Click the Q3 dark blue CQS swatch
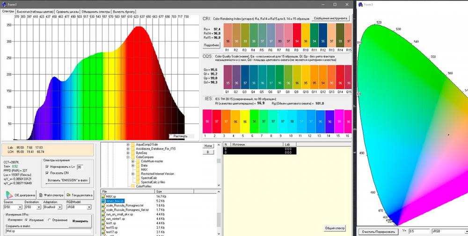The image size is (468, 236). (245, 77)
